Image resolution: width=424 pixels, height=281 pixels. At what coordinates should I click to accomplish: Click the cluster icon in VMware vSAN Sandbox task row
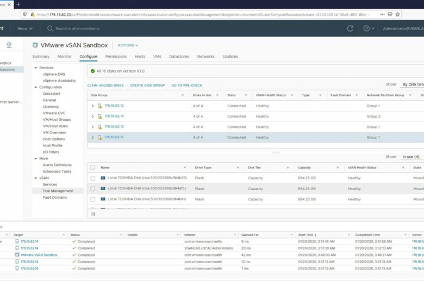[17, 255]
